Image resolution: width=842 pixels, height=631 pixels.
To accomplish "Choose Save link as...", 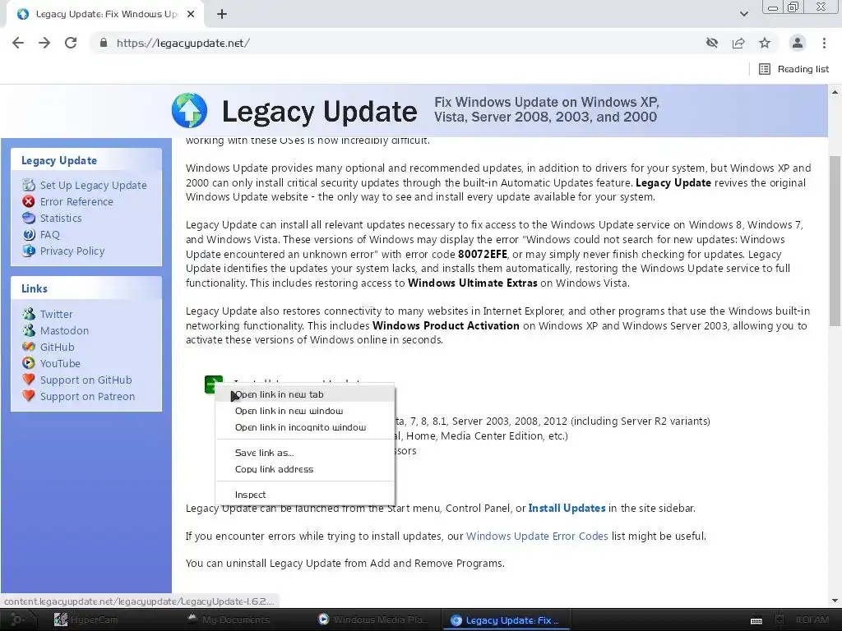I will tap(305, 453).
